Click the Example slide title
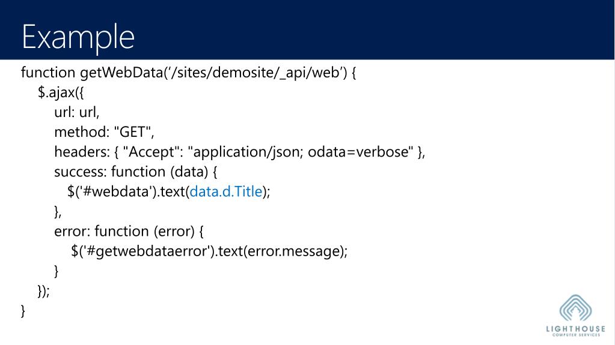The width and height of the screenshot is (615, 345). point(78,37)
